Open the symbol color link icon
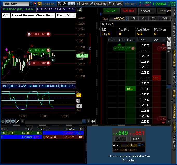The width and height of the screenshot is (177, 165). (x=35, y=4)
